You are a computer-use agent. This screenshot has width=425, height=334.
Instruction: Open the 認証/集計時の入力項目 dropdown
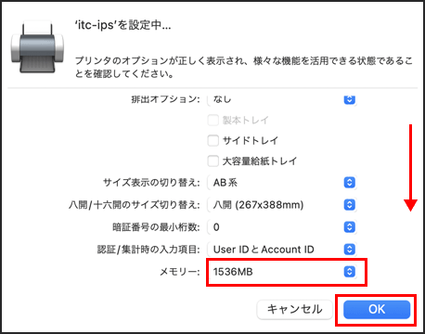coord(282,250)
